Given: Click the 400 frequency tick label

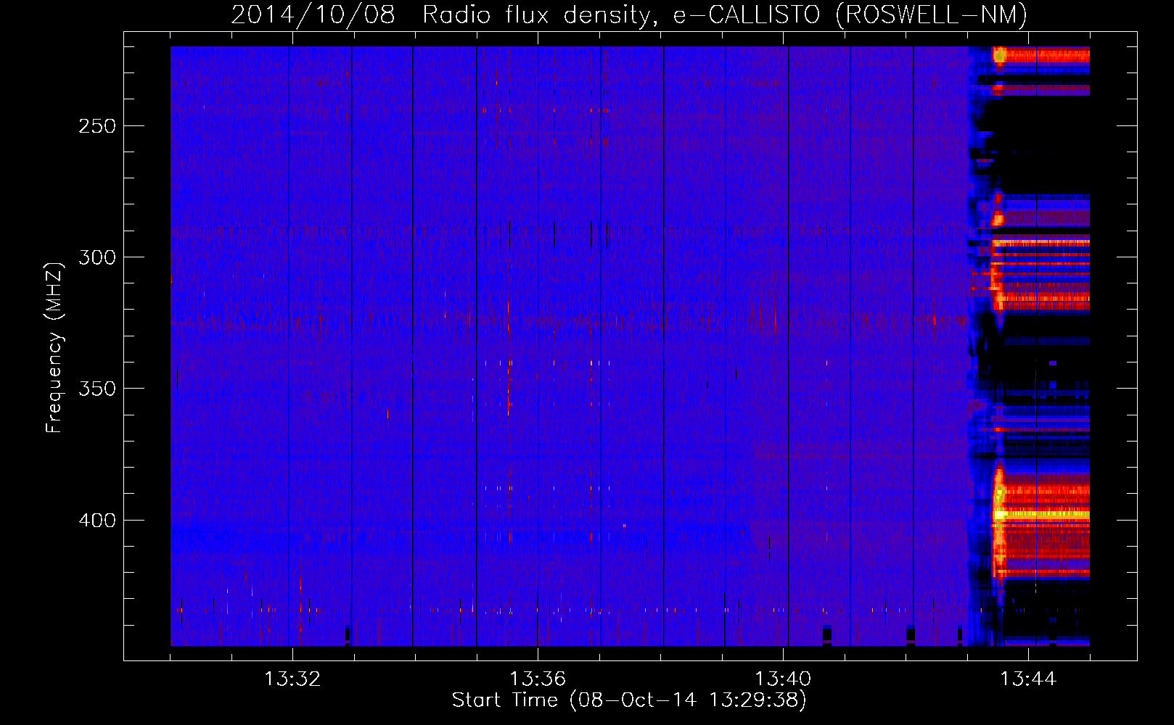Looking at the screenshot, I should coord(97,521).
